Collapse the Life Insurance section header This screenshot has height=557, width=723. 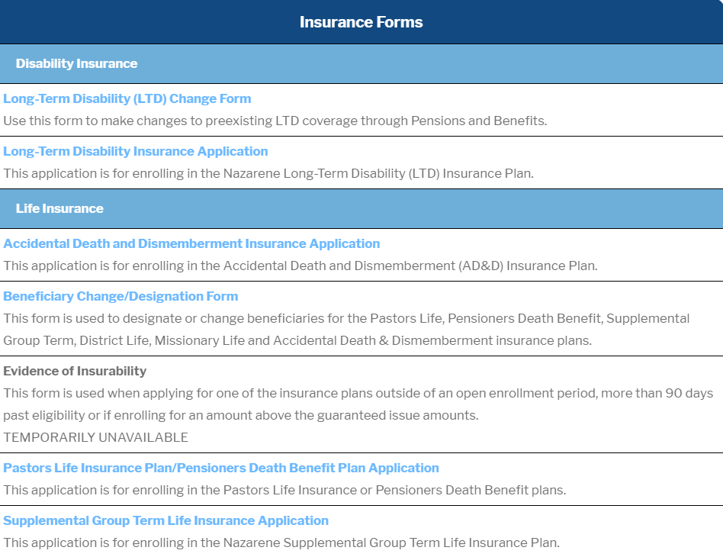coord(59,208)
